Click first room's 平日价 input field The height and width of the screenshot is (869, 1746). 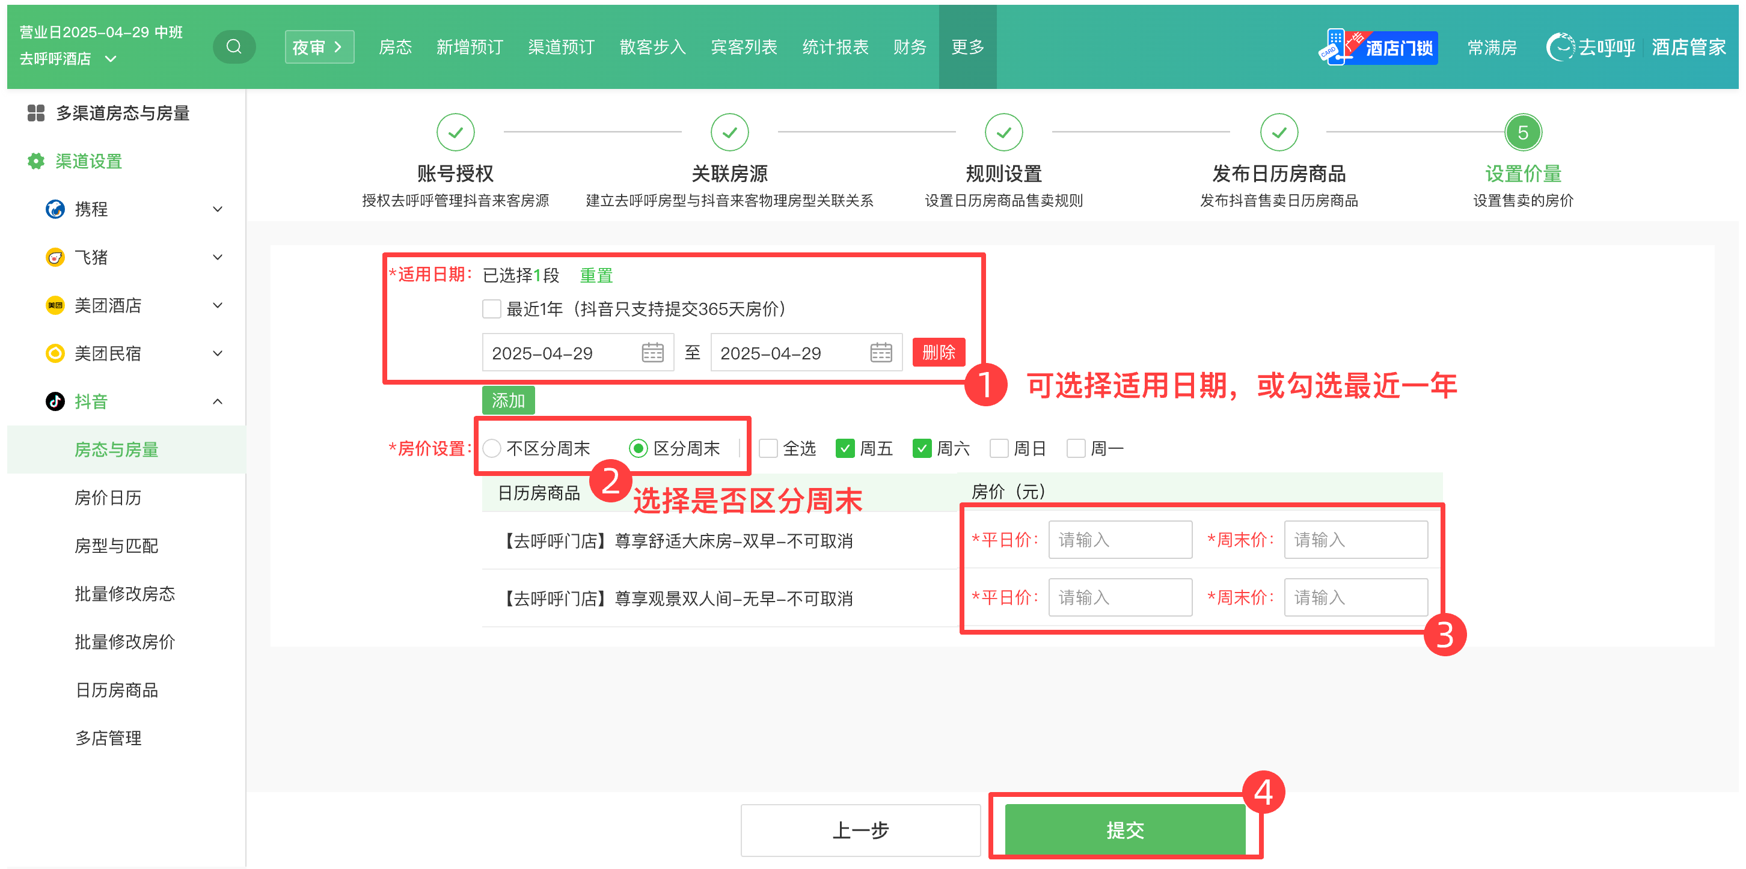click(x=1120, y=540)
